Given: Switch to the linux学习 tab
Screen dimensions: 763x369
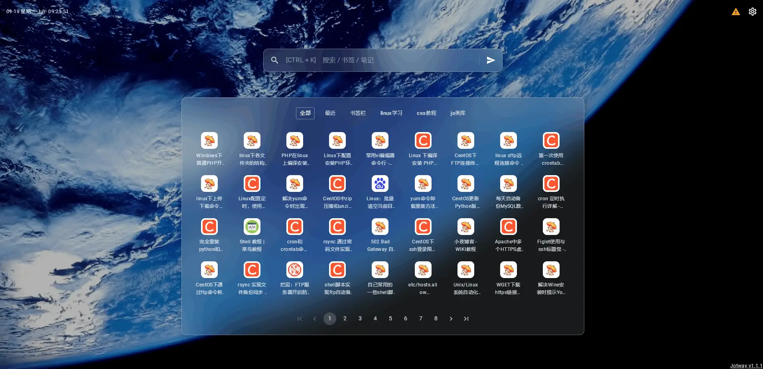Looking at the screenshot, I should tap(391, 113).
